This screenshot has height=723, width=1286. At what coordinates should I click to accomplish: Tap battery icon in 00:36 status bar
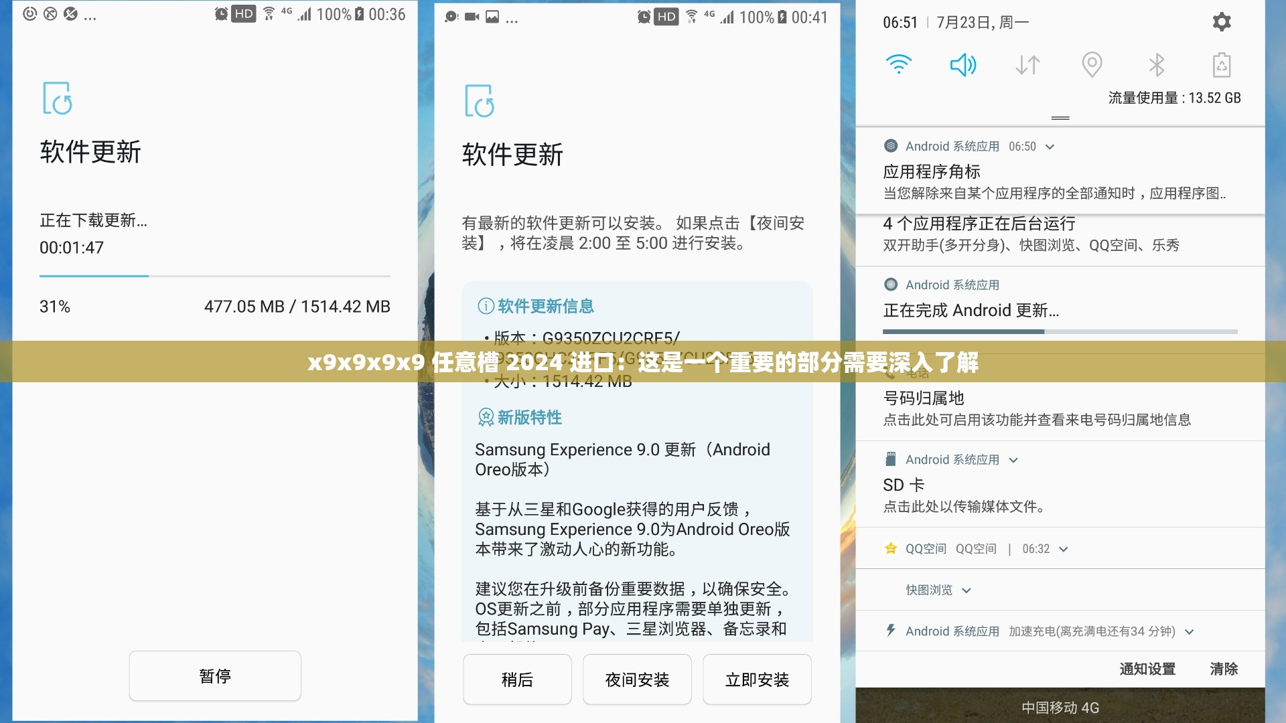click(x=360, y=14)
